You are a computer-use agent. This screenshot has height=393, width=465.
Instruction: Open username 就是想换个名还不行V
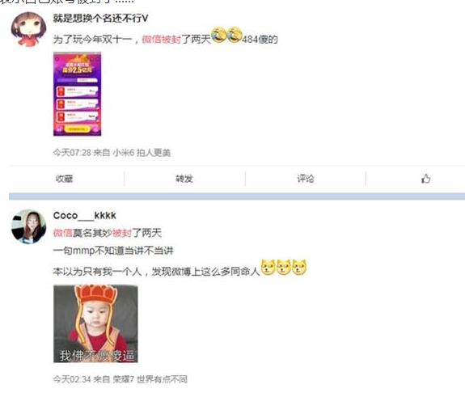click(x=100, y=19)
